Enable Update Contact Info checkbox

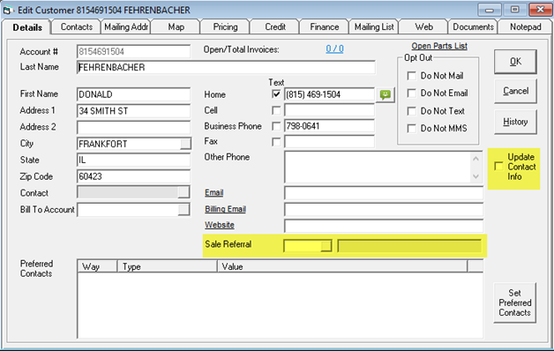(499, 167)
